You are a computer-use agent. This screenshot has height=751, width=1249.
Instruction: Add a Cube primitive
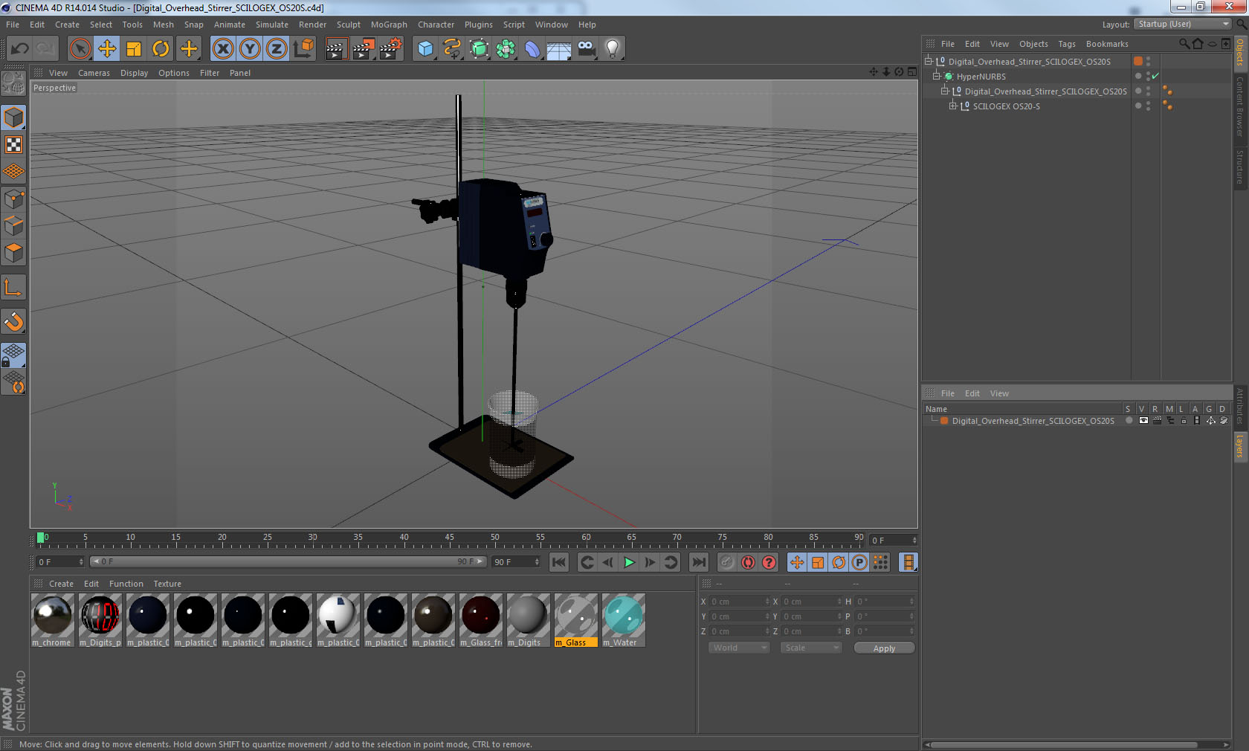click(425, 49)
